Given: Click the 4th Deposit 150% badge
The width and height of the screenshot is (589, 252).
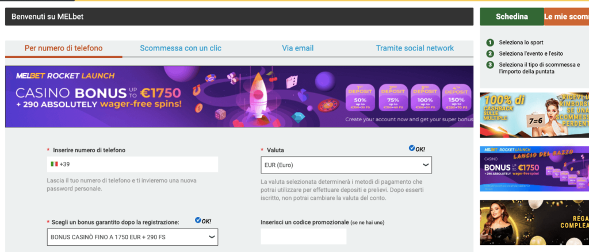Looking at the screenshot, I should [457, 98].
